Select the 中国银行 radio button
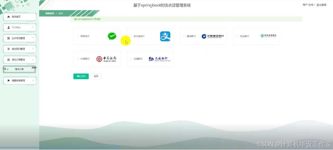This screenshot has width=333, height=150. click(x=78, y=59)
